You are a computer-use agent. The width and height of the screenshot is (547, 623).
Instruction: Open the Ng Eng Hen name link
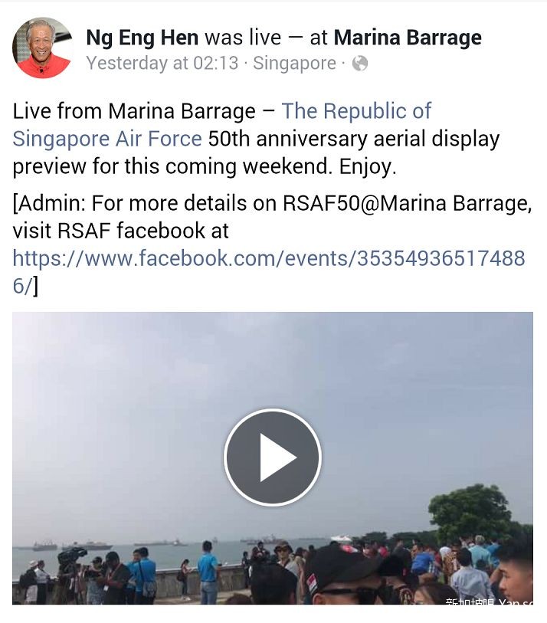coord(142,38)
